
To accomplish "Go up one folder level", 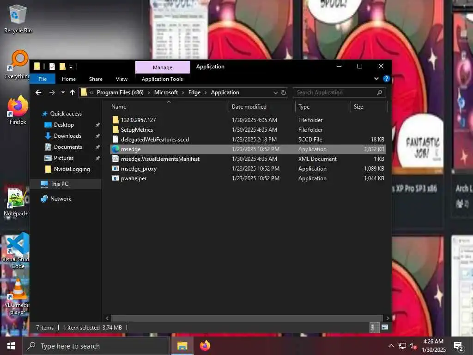I will point(73,92).
